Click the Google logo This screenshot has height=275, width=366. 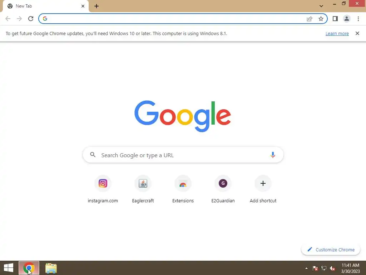pyautogui.click(x=183, y=116)
